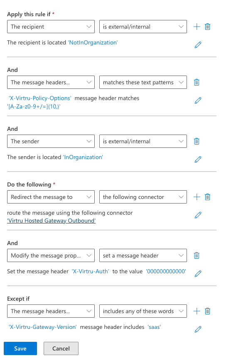Viewport: 236px width, 358px height.
Task: Open 'The recipient' condition dropdown
Action: point(51,27)
